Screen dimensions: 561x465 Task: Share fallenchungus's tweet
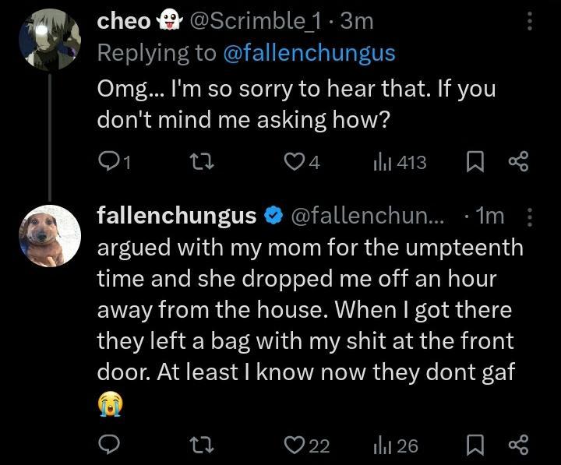click(x=519, y=445)
